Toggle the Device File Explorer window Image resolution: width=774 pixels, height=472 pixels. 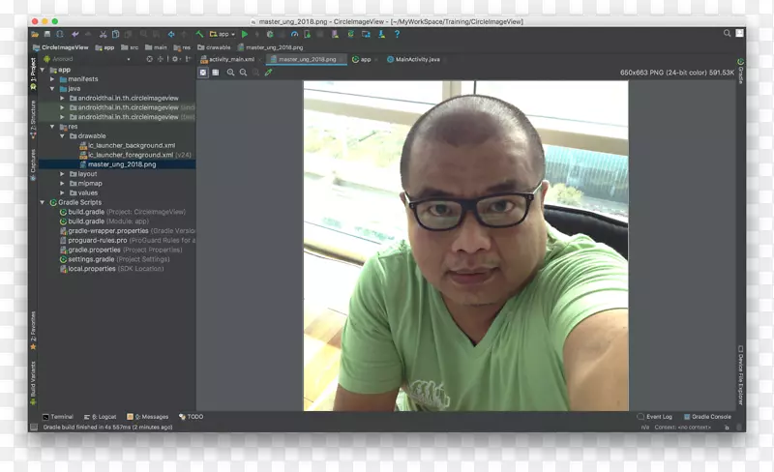click(x=740, y=375)
